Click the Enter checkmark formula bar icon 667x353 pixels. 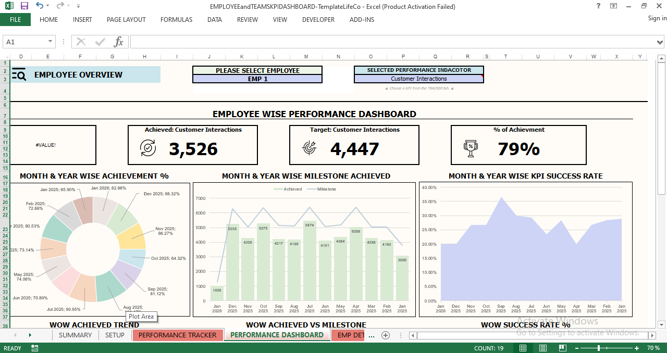[100, 42]
